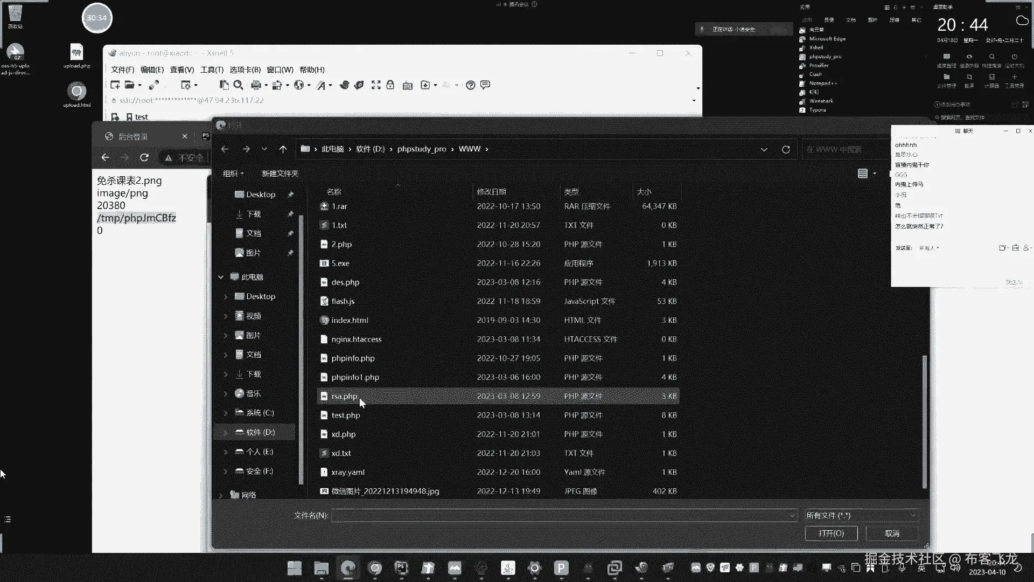
Task: Open address bar path history dropdown
Action: [x=764, y=149]
